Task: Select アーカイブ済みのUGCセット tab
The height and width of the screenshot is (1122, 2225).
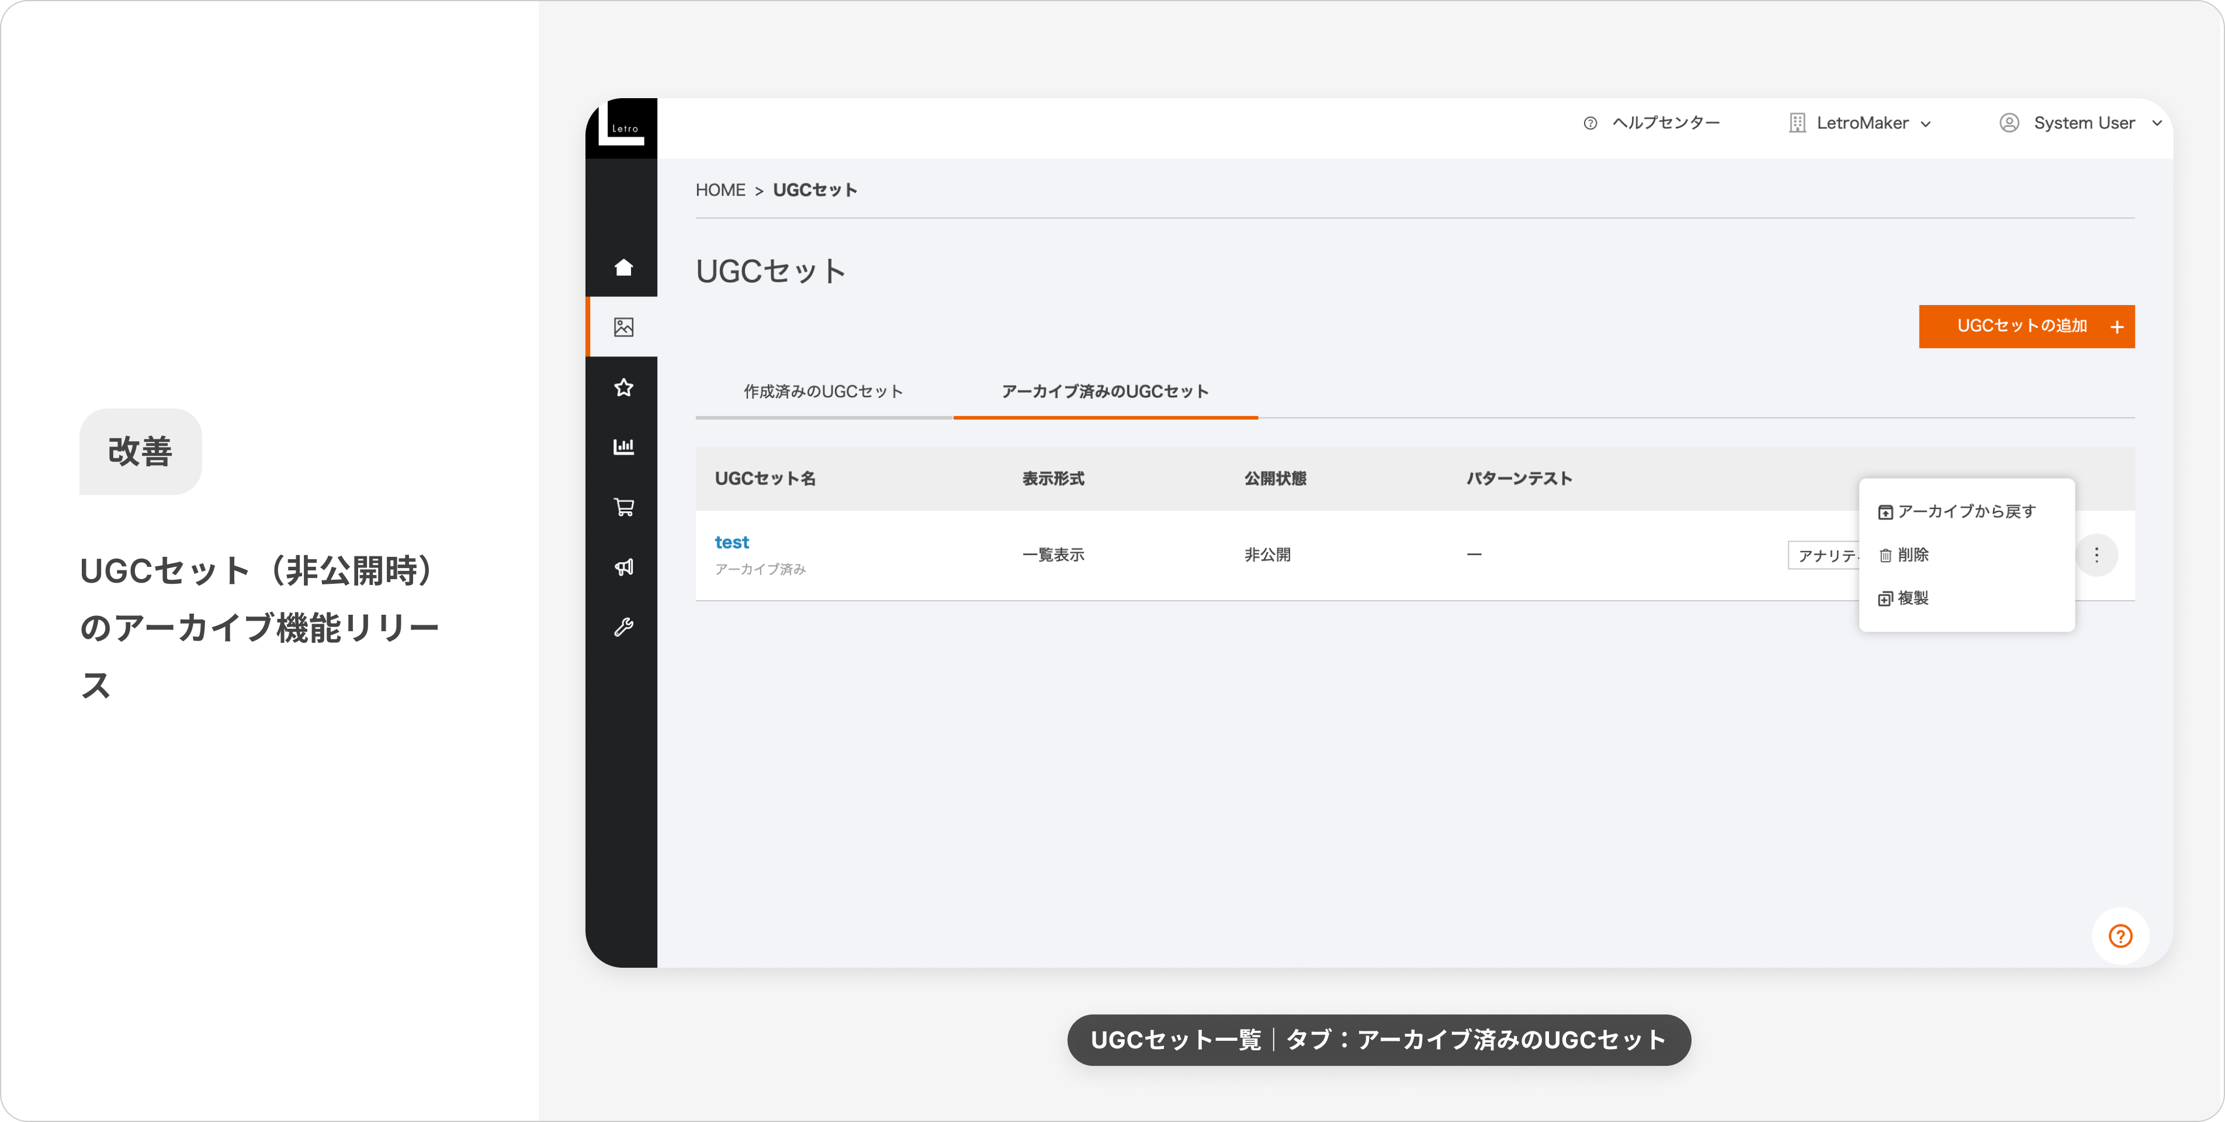Action: coord(1105,392)
